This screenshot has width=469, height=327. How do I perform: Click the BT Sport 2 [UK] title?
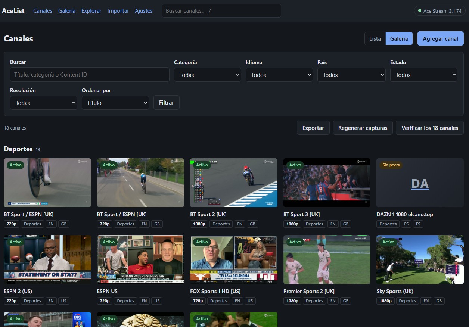[x=208, y=214]
